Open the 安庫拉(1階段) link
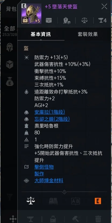 (50, 112)
